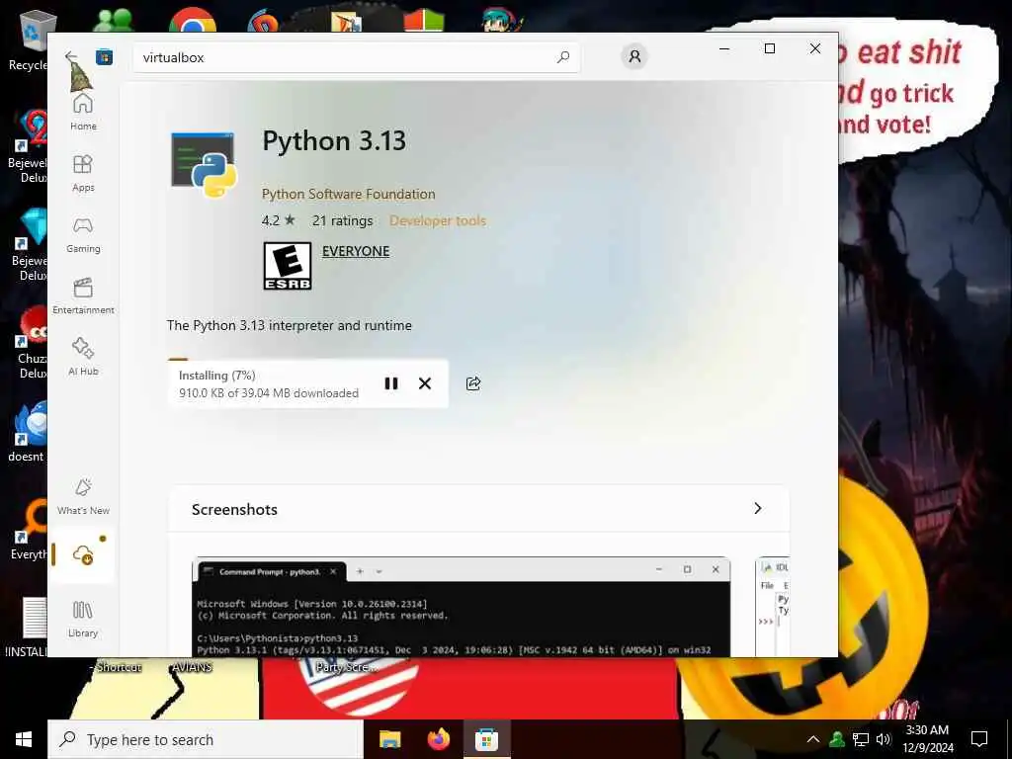Open the Developer tools category link
Image resolution: width=1012 pixels, height=759 pixels.
pyautogui.click(x=438, y=220)
